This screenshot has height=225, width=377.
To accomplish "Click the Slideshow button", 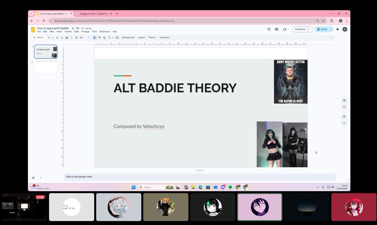I will pyautogui.click(x=300, y=29).
